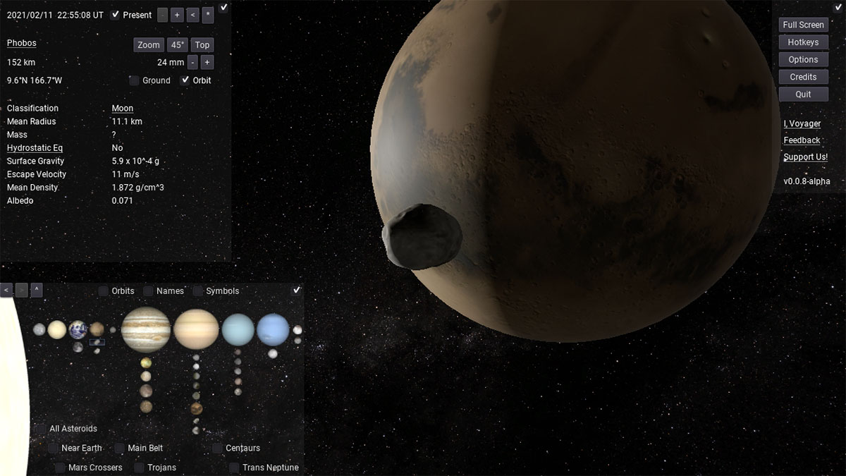Select Earth in the planet selection panel

(x=78, y=329)
